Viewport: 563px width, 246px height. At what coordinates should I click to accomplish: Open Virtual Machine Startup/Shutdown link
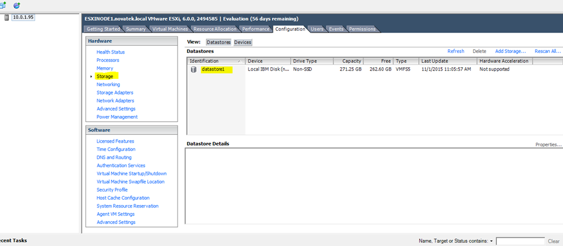point(132,174)
